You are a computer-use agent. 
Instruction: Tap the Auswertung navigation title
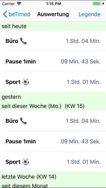[x=53, y=14]
